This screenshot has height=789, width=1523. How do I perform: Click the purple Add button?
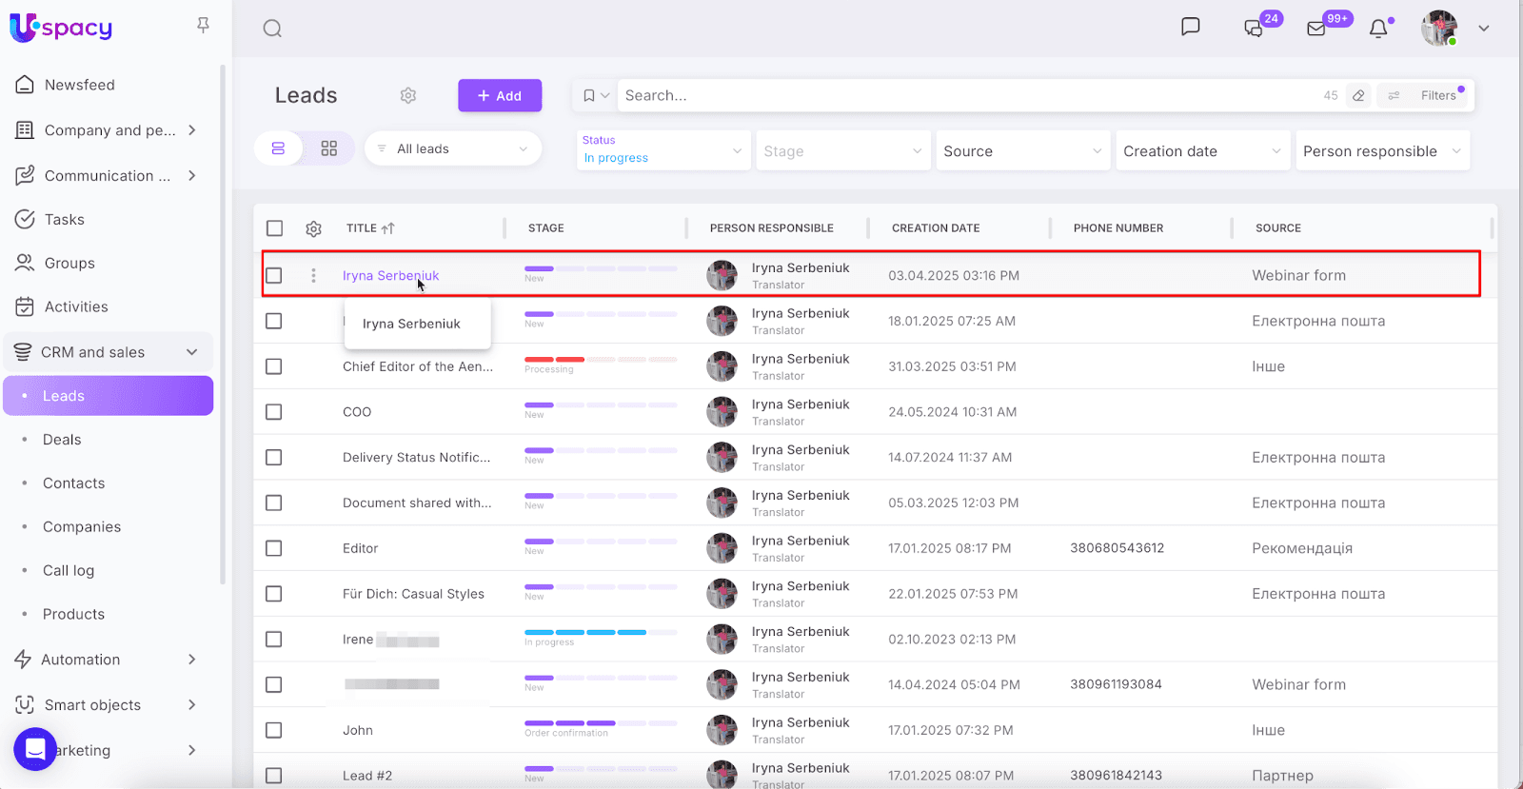click(500, 95)
